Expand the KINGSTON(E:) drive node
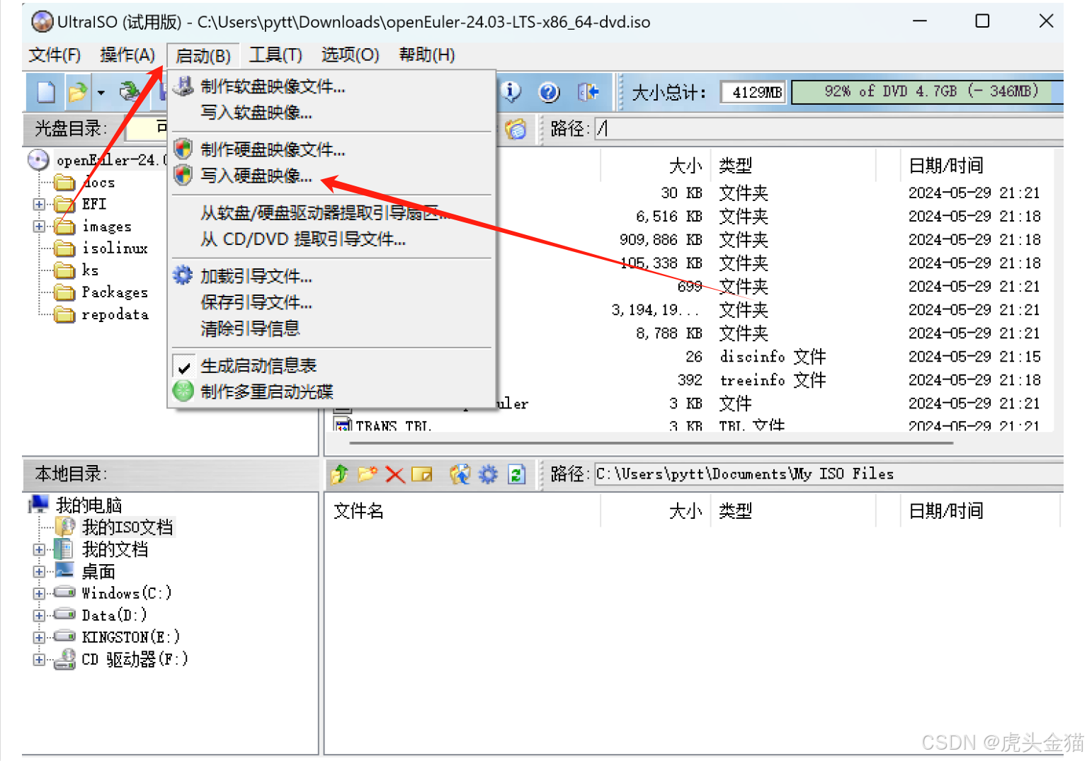This screenshot has width=1087, height=761. (39, 637)
